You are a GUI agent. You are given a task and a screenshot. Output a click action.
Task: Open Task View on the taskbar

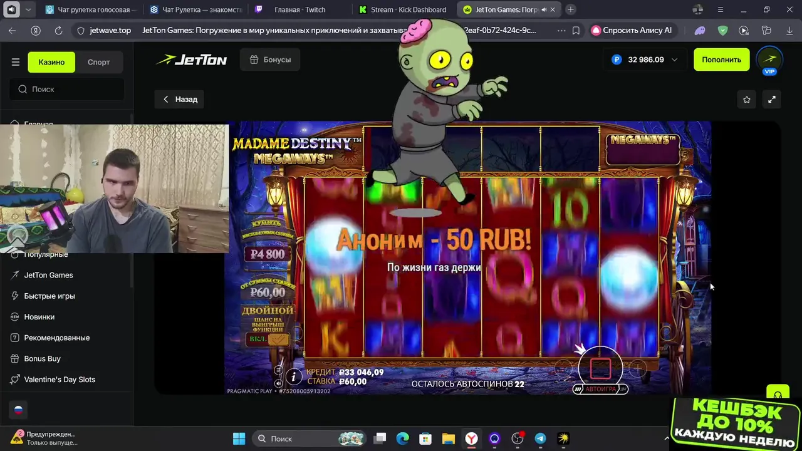[380, 438]
